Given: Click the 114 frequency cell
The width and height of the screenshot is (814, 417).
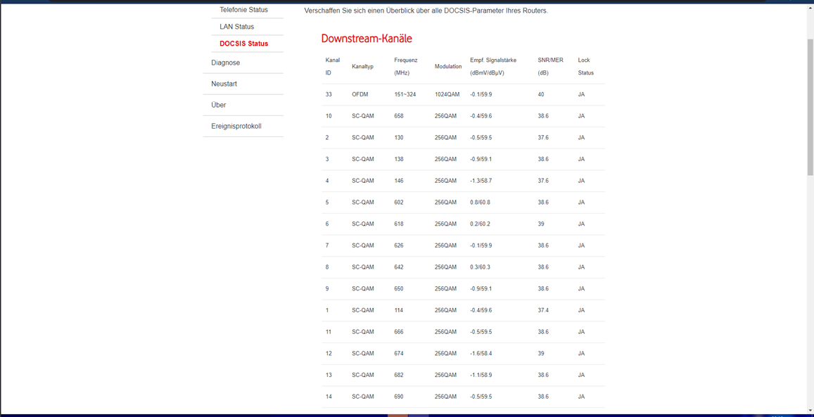Looking at the screenshot, I should coord(399,310).
